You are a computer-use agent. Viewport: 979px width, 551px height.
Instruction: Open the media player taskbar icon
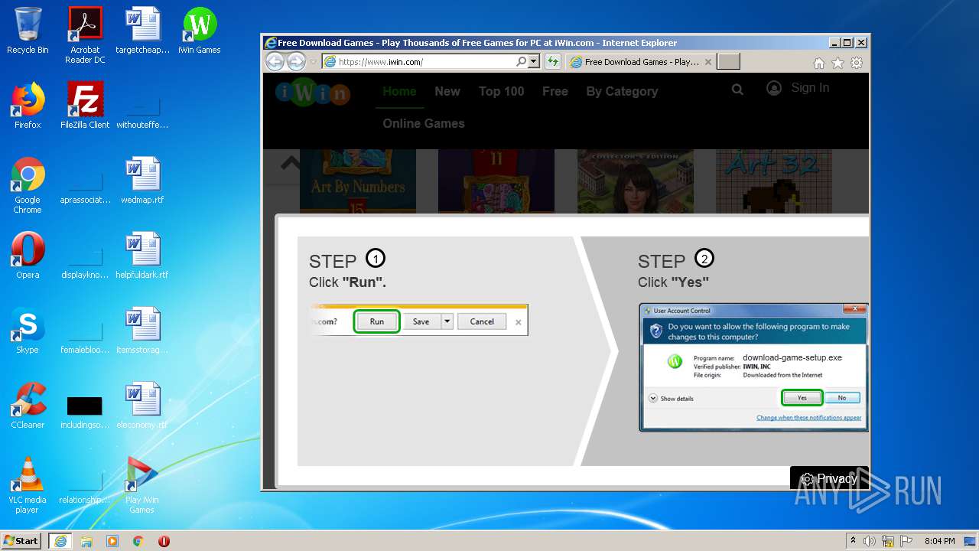click(112, 541)
